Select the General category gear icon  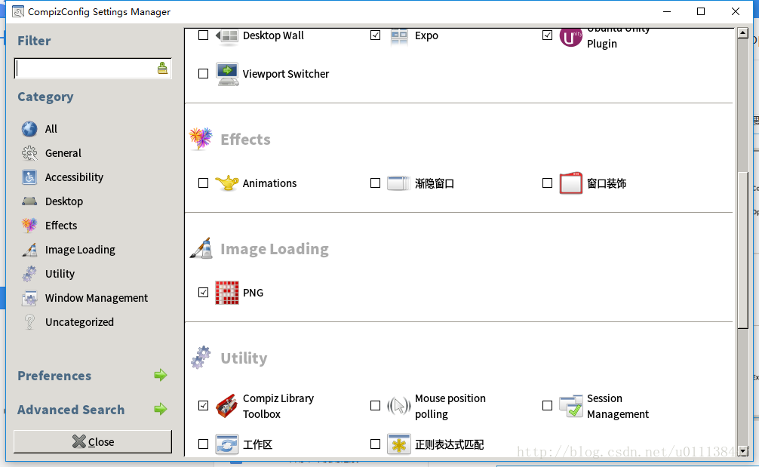(x=29, y=153)
